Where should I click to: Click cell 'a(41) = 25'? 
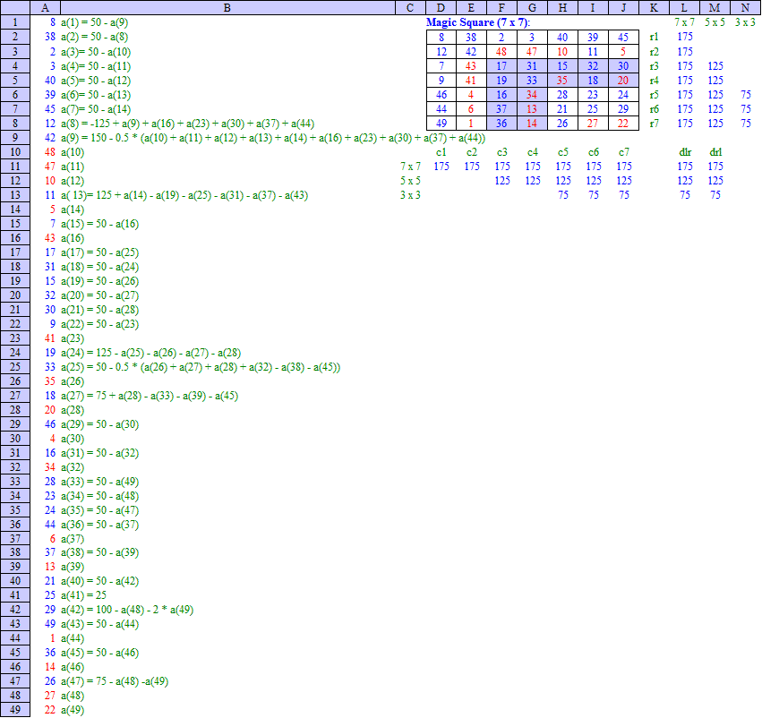[x=83, y=595]
